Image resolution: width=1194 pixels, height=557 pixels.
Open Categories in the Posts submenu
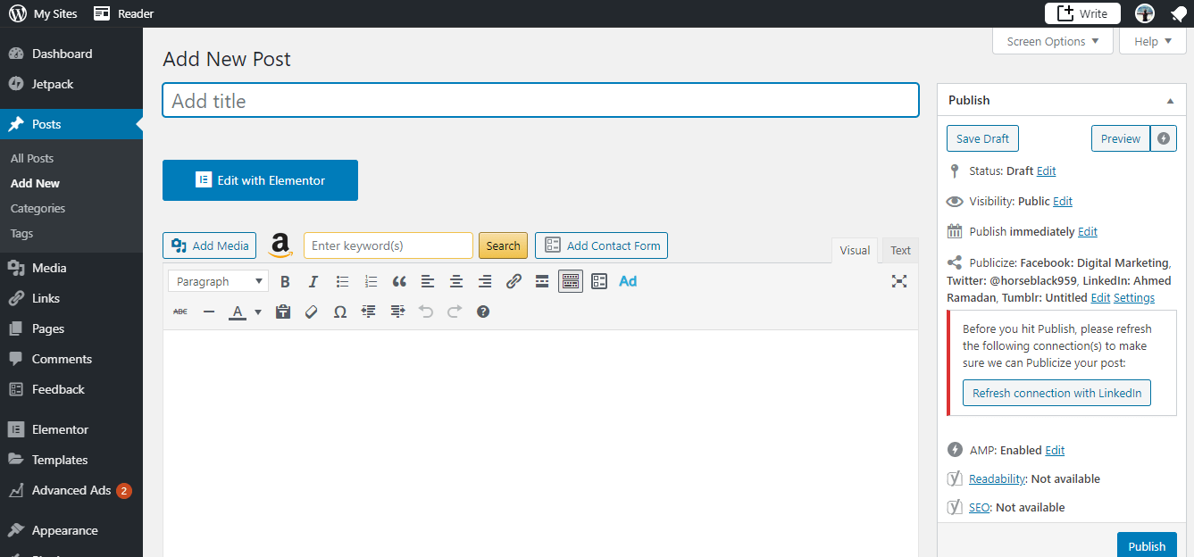point(38,208)
